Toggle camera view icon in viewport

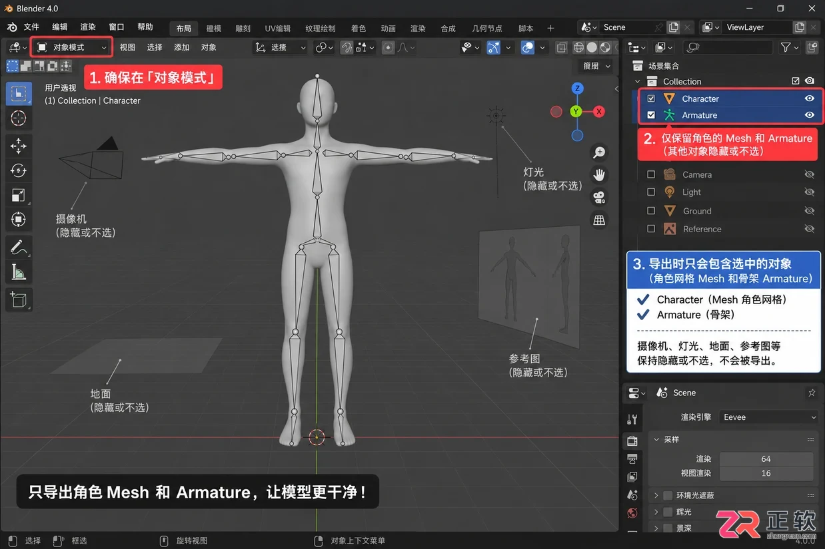(x=599, y=198)
